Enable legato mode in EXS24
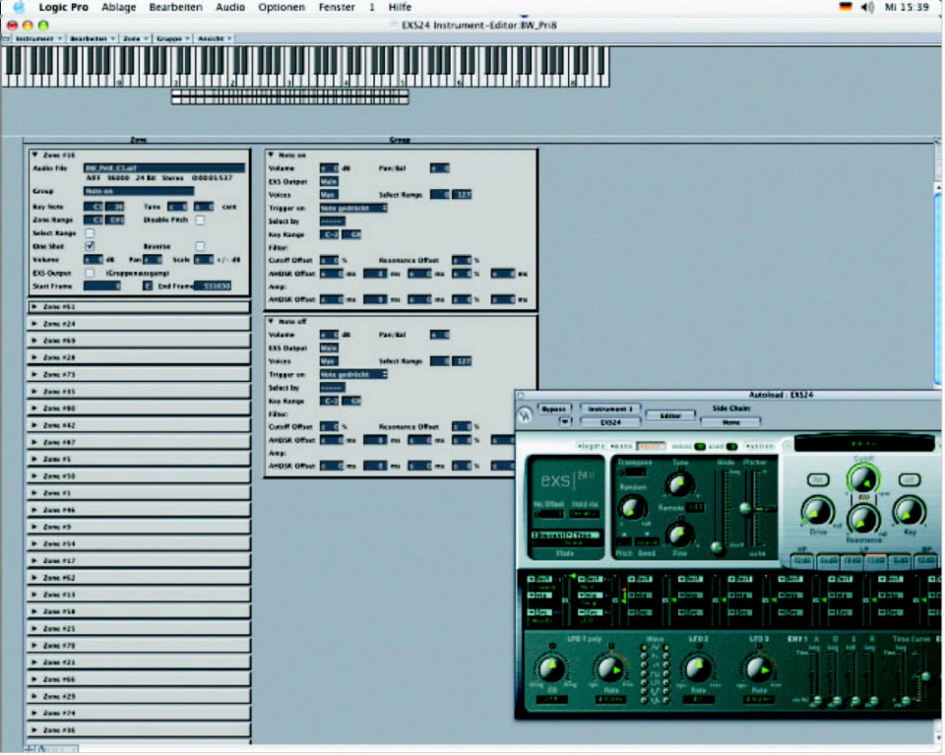Screen dimensions: 945x755 591,447
